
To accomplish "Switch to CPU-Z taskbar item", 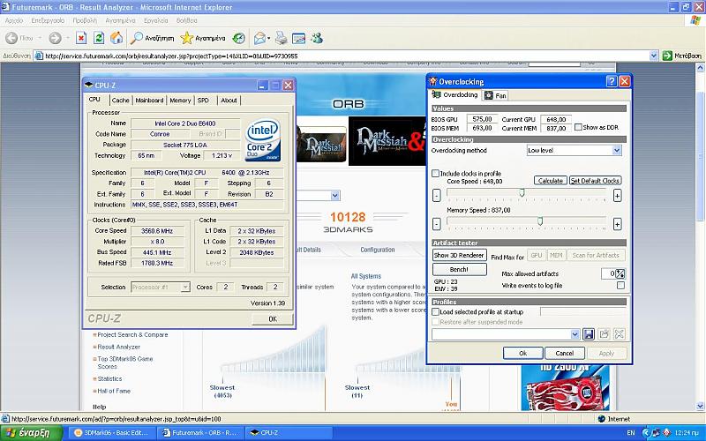I will [289, 433].
